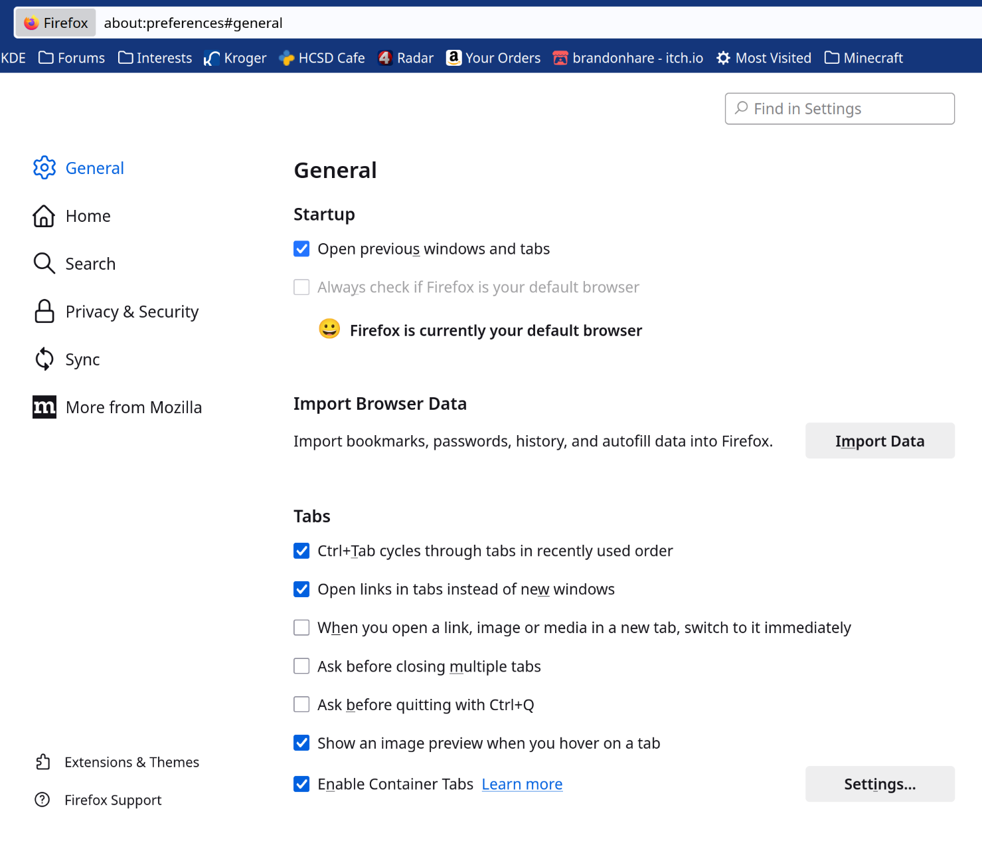Open the Kroger bookmark
This screenshot has height=845, width=982.
click(235, 58)
